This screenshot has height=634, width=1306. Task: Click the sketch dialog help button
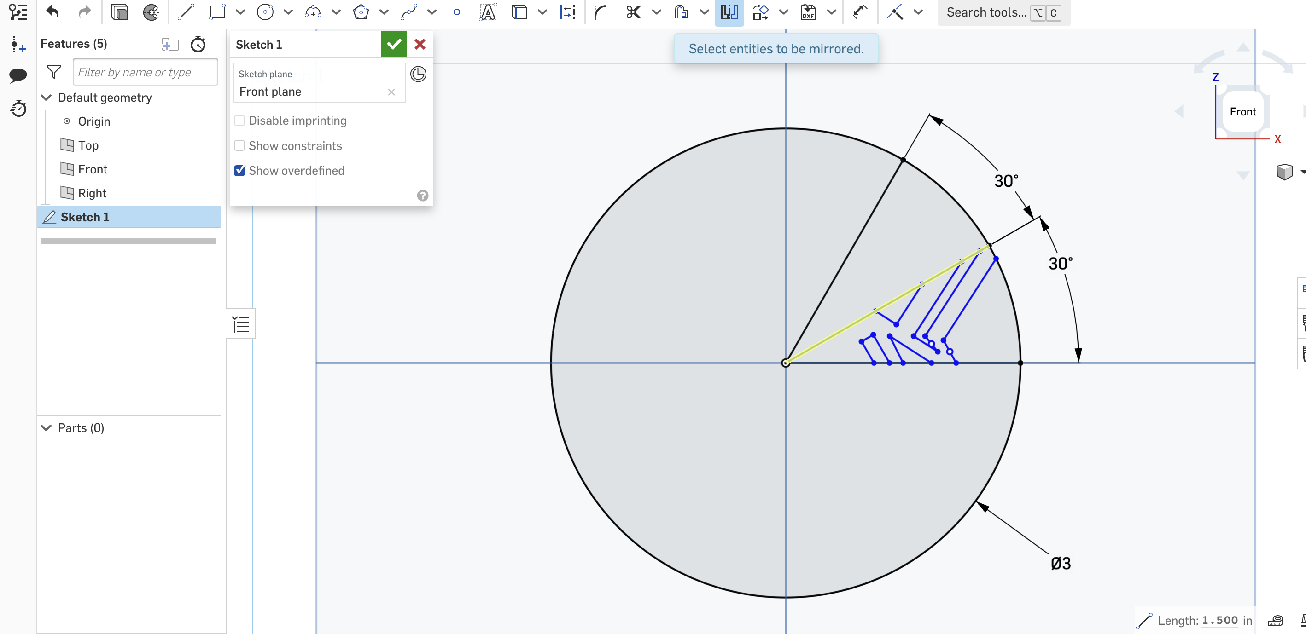click(x=422, y=195)
